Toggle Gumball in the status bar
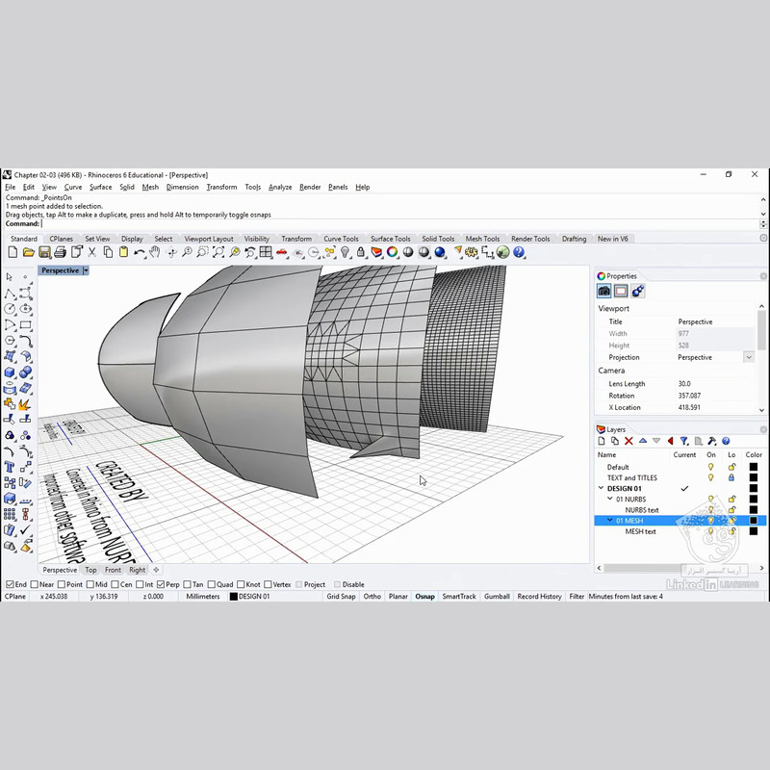This screenshot has width=770, height=770. tap(497, 597)
